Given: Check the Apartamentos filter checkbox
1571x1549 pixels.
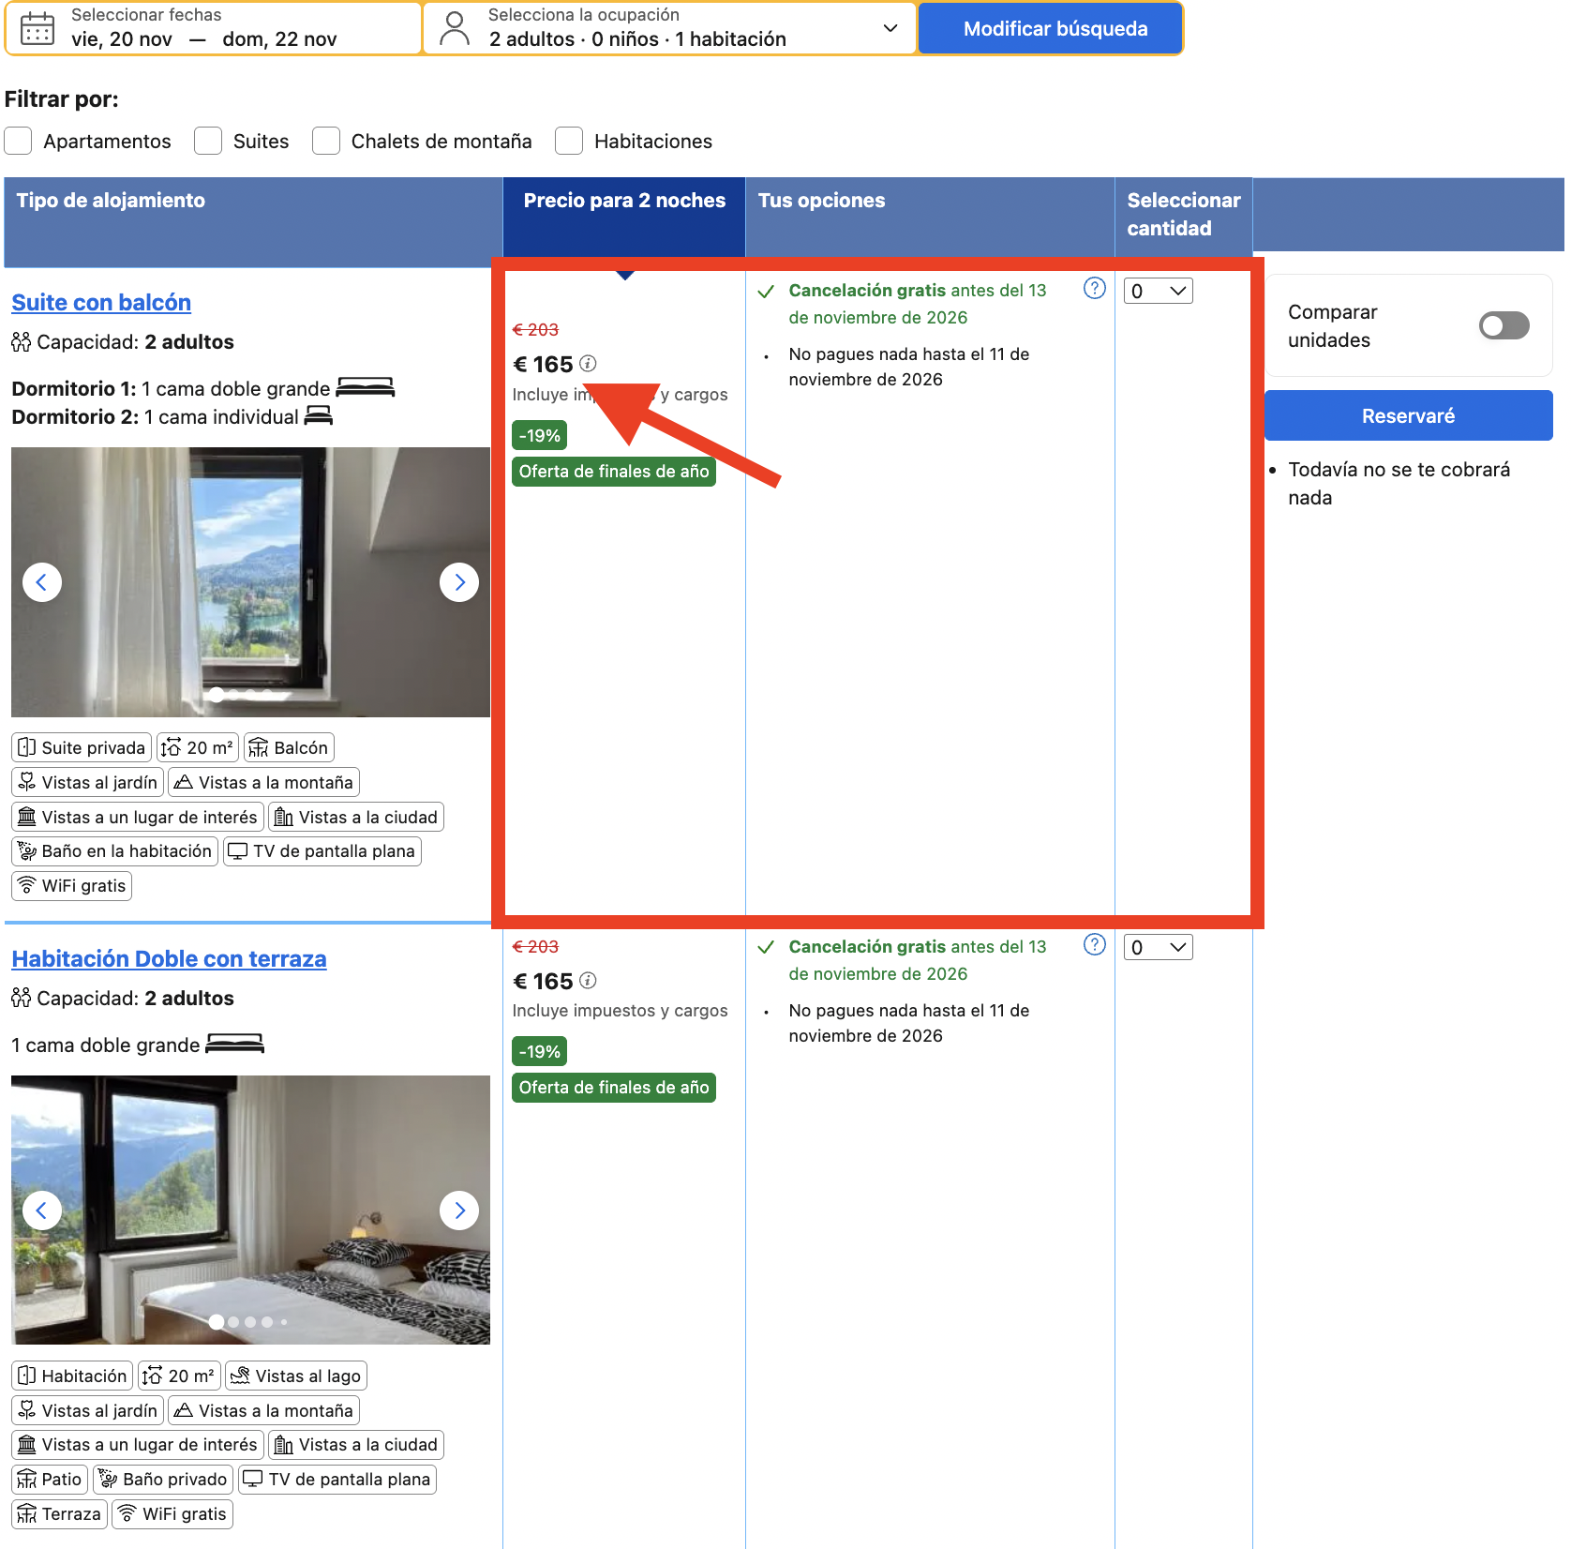Looking at the screenshot, I should point(19,141).
